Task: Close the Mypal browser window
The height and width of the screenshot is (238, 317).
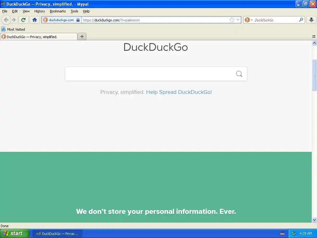Action: click(x=313, y=4)
